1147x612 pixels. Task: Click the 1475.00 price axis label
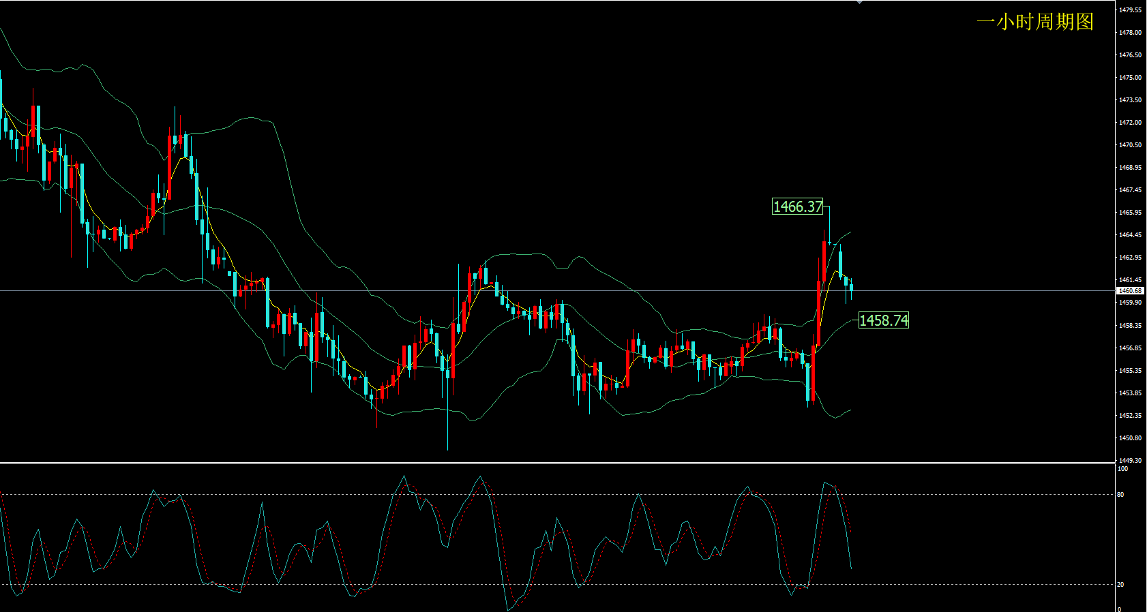(1130, 78)
